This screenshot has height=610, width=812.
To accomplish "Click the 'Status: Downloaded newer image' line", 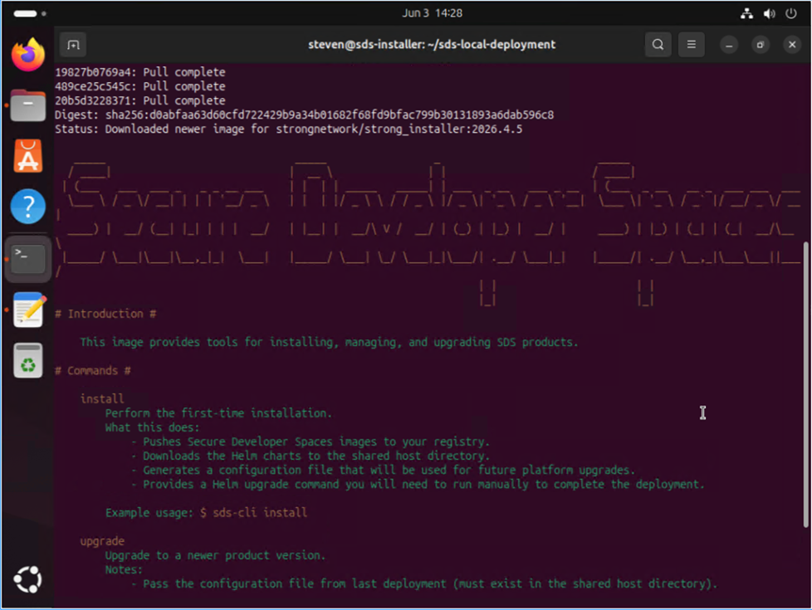I will pyautogui.click(x=288, y=129).
